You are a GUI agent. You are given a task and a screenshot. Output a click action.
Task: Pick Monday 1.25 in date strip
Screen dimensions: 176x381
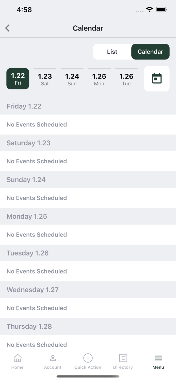99,79
